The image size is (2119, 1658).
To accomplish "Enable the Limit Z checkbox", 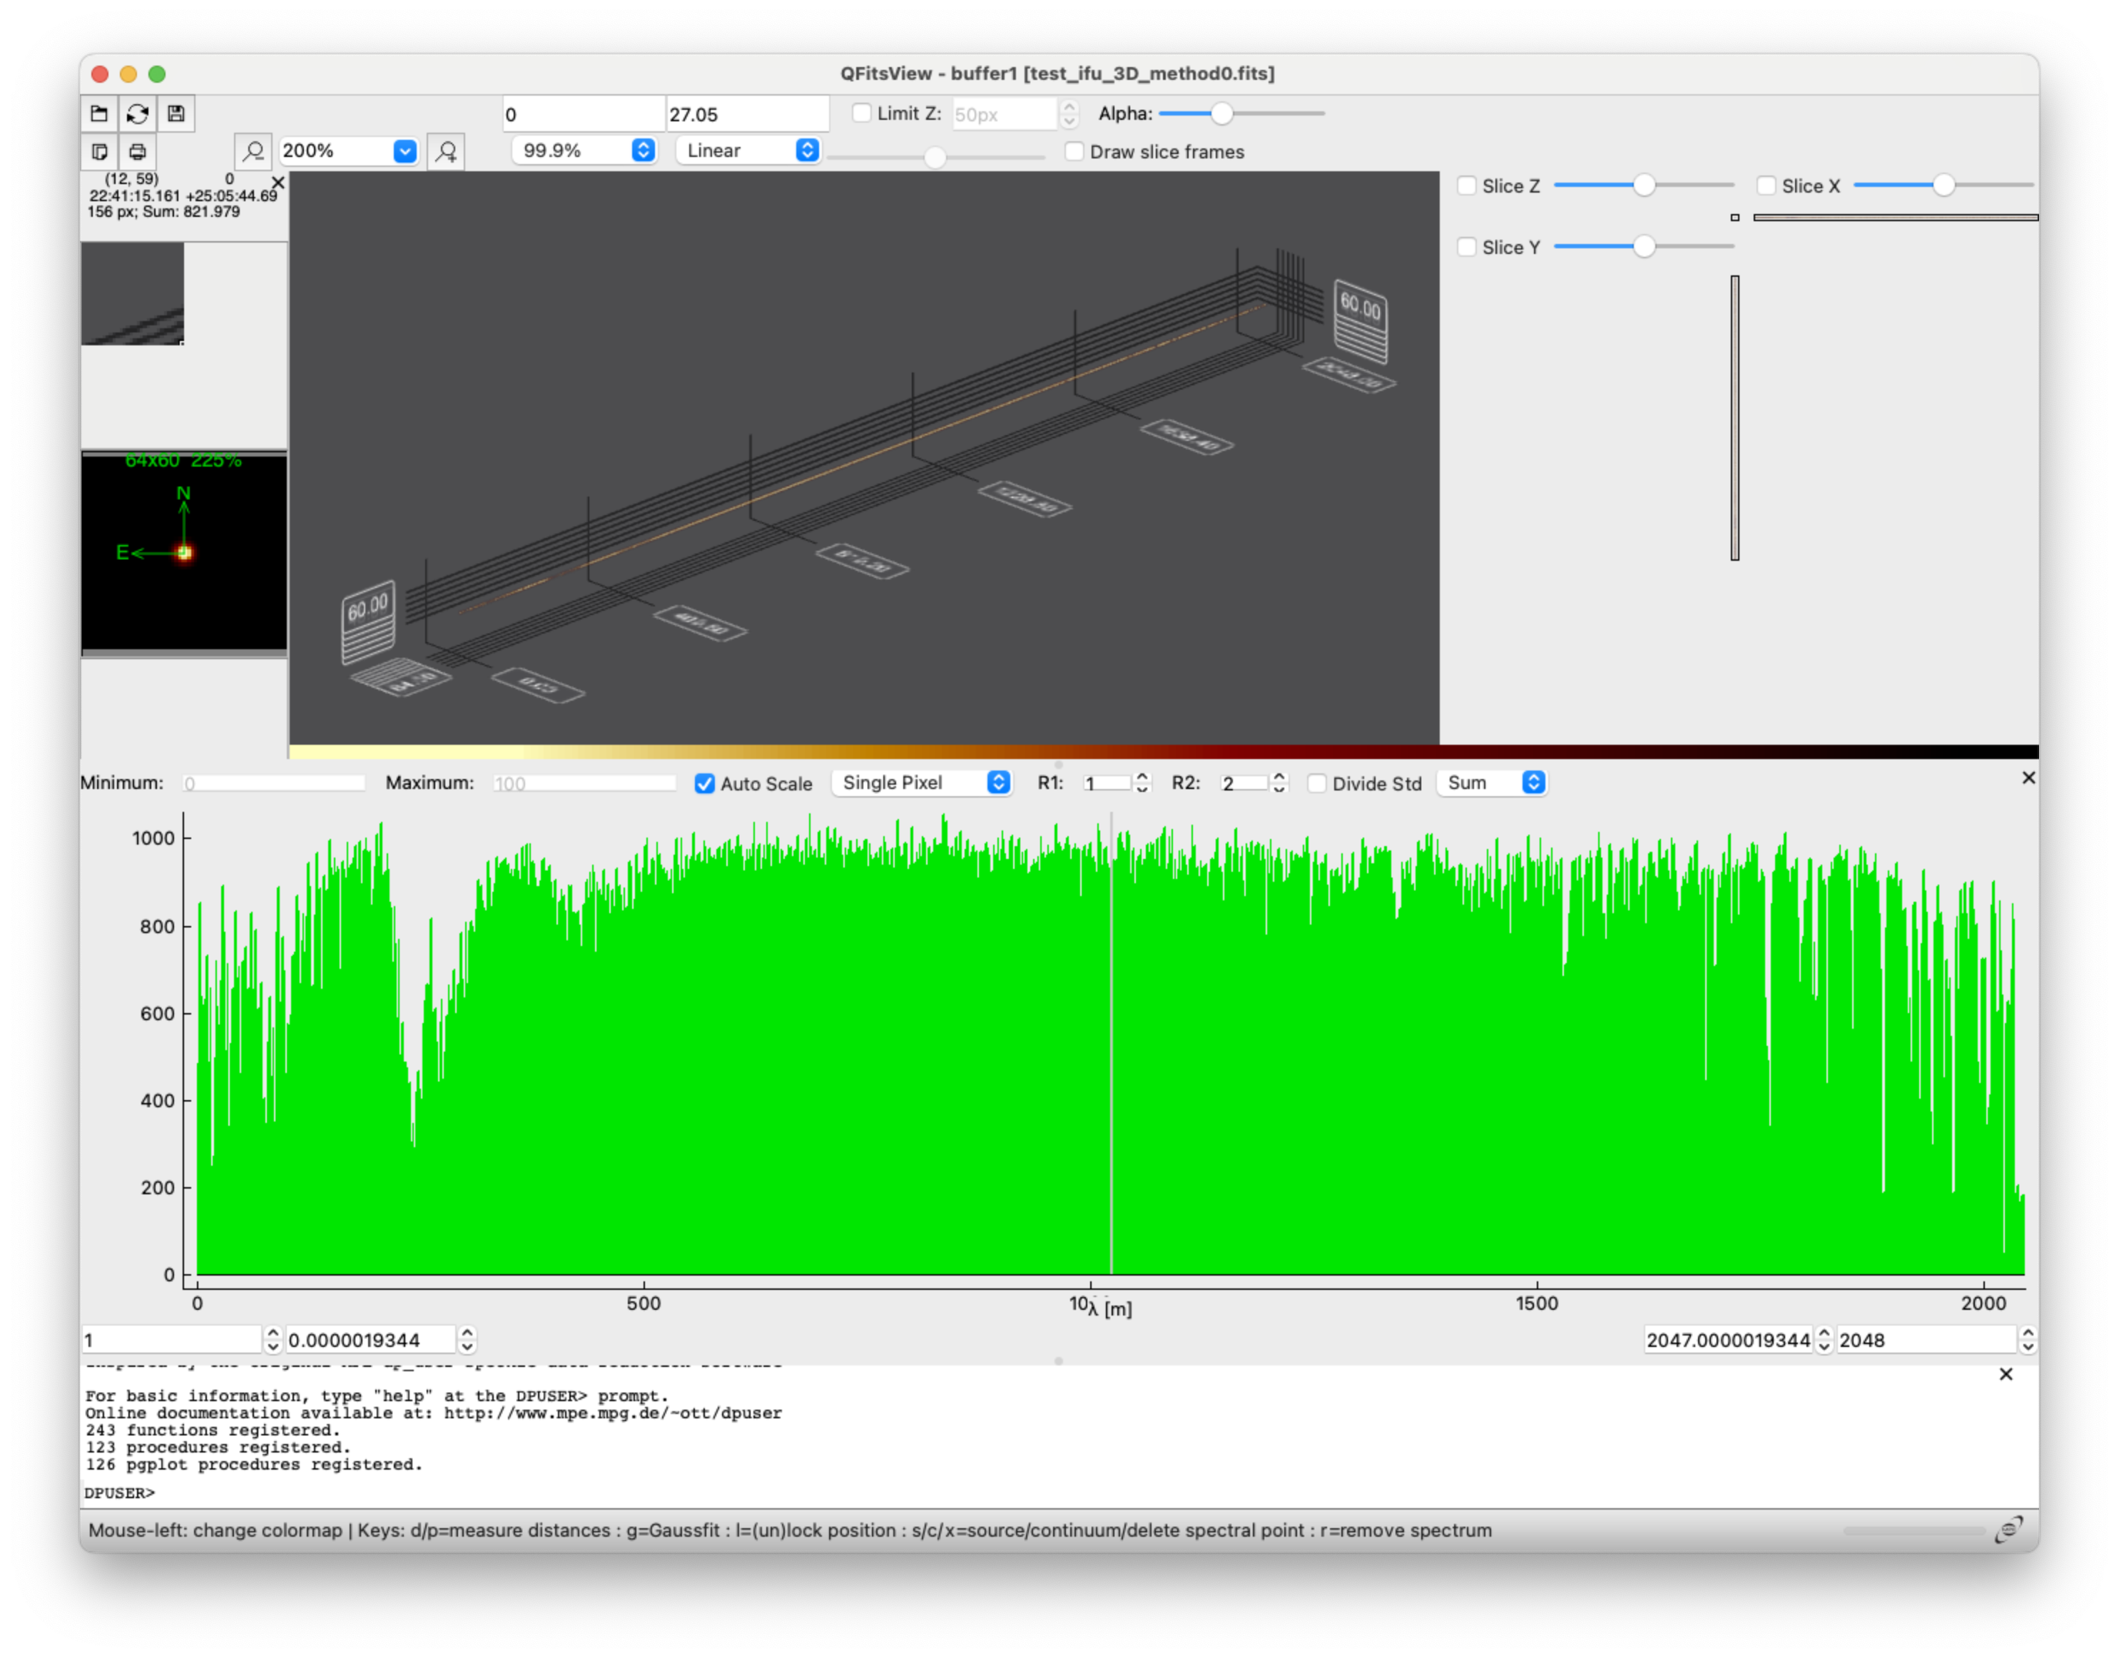I will [x=861, y=113].
